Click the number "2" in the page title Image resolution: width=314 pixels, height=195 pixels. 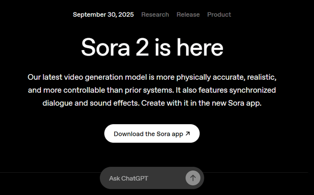pyautogui.click(x=142, y=47)
